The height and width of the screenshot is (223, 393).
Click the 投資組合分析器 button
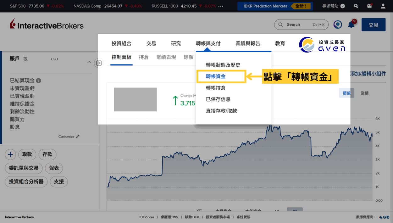(x=26, y=181)
